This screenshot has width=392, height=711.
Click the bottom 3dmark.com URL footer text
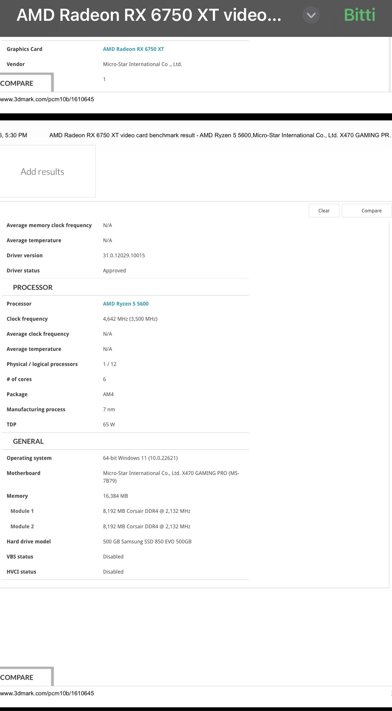47,693
